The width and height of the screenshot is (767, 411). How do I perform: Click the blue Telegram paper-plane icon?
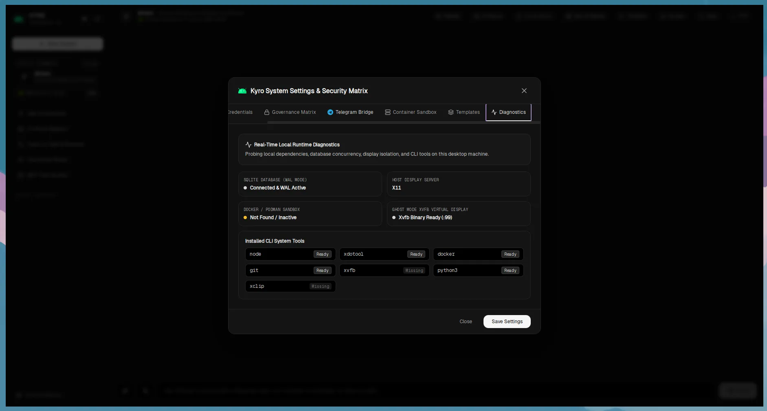(x=330, y=112)
